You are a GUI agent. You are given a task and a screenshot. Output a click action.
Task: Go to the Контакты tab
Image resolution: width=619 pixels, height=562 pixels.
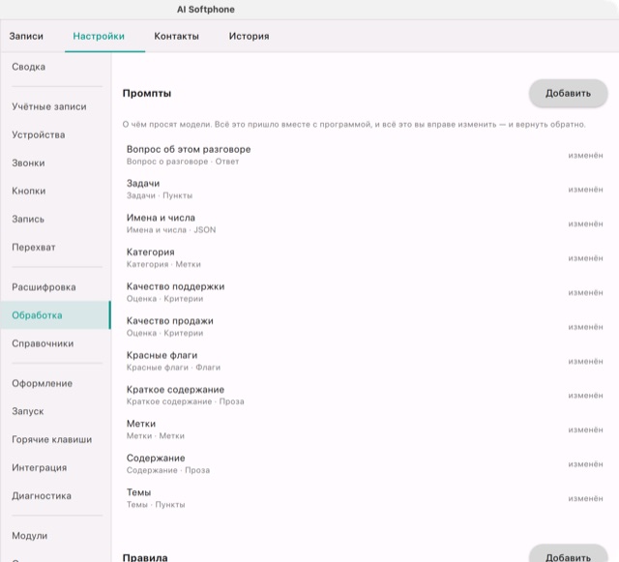tap(176, 36)
